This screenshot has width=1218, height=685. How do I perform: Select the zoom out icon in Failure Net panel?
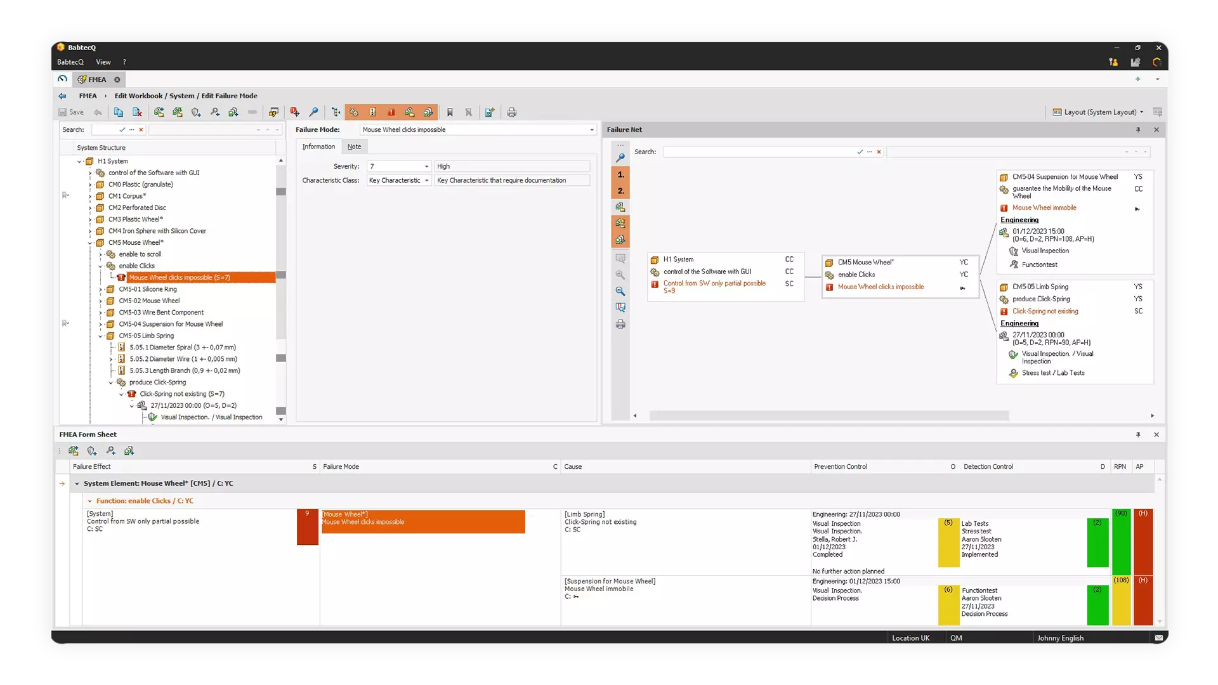[621, 292]
